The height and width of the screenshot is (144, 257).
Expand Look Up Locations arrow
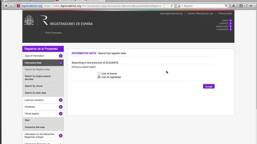click(61, 100)
